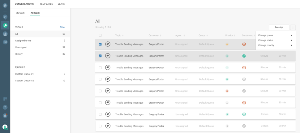
Task: Click the three-dot more options icon
Action: coord(293,27)
